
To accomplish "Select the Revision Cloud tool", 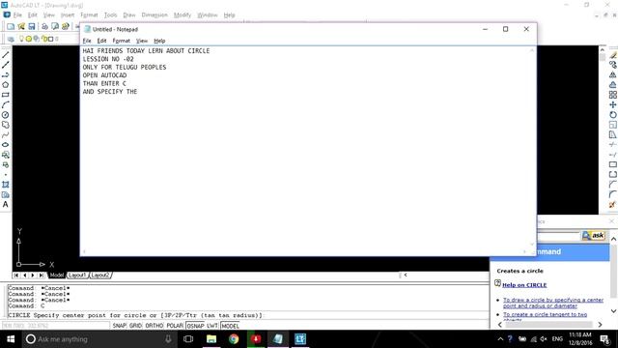I will (x=6, y=125).
